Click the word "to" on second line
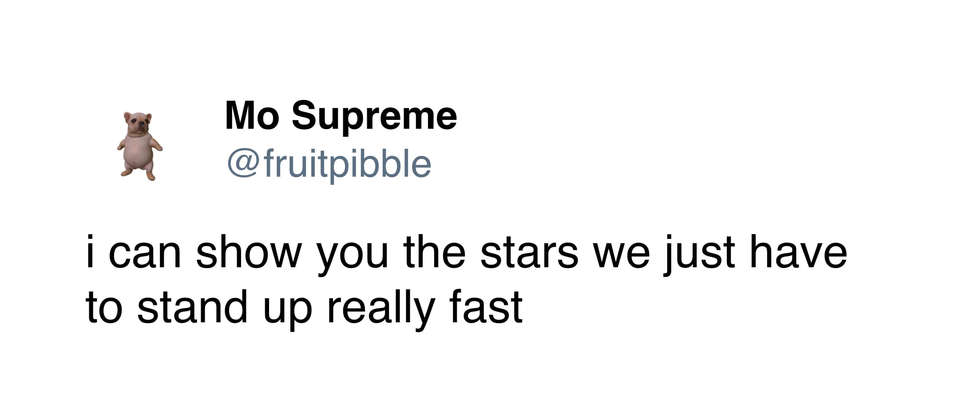This screenshot has width=959, height=420. [x=103, y=307]
